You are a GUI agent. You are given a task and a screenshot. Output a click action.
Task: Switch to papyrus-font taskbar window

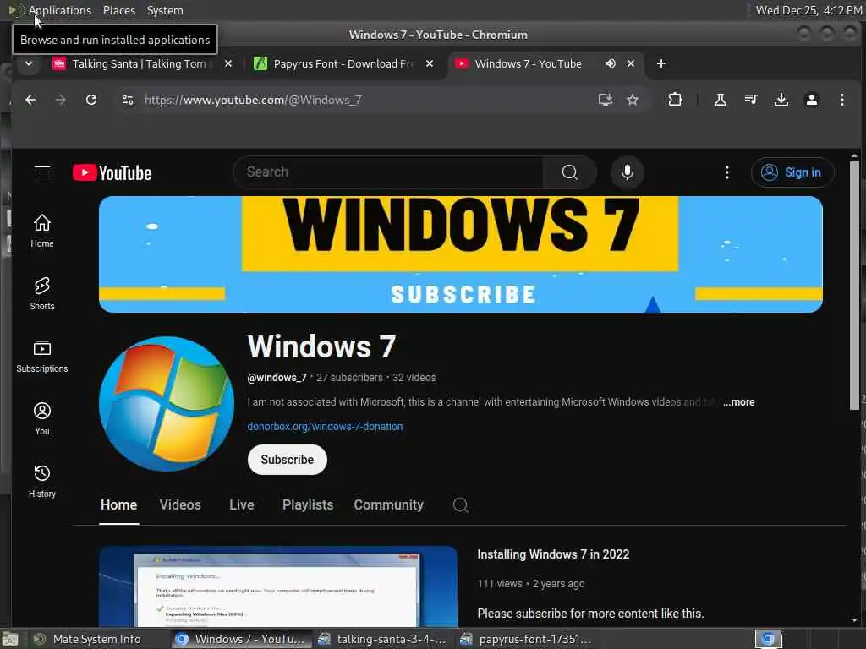(x=526, y=639)
